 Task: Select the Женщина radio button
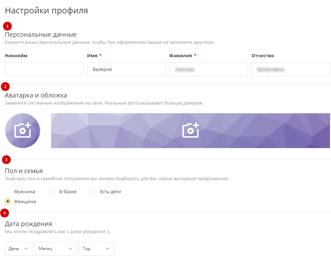[8, 201]
